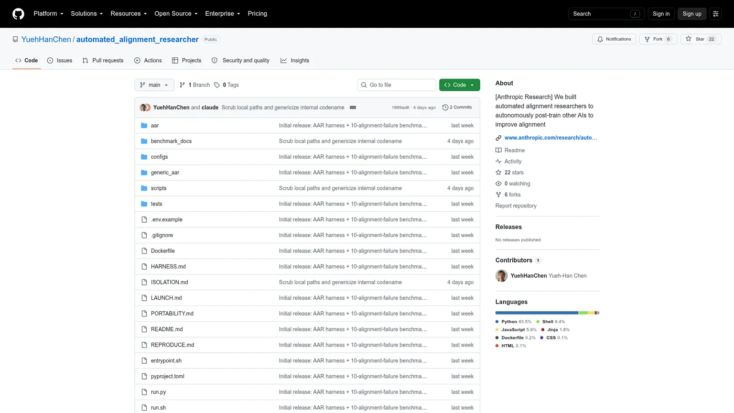Expand the main branch dropdown
This screenshot has height=413, width=734.
click(154, 85)
